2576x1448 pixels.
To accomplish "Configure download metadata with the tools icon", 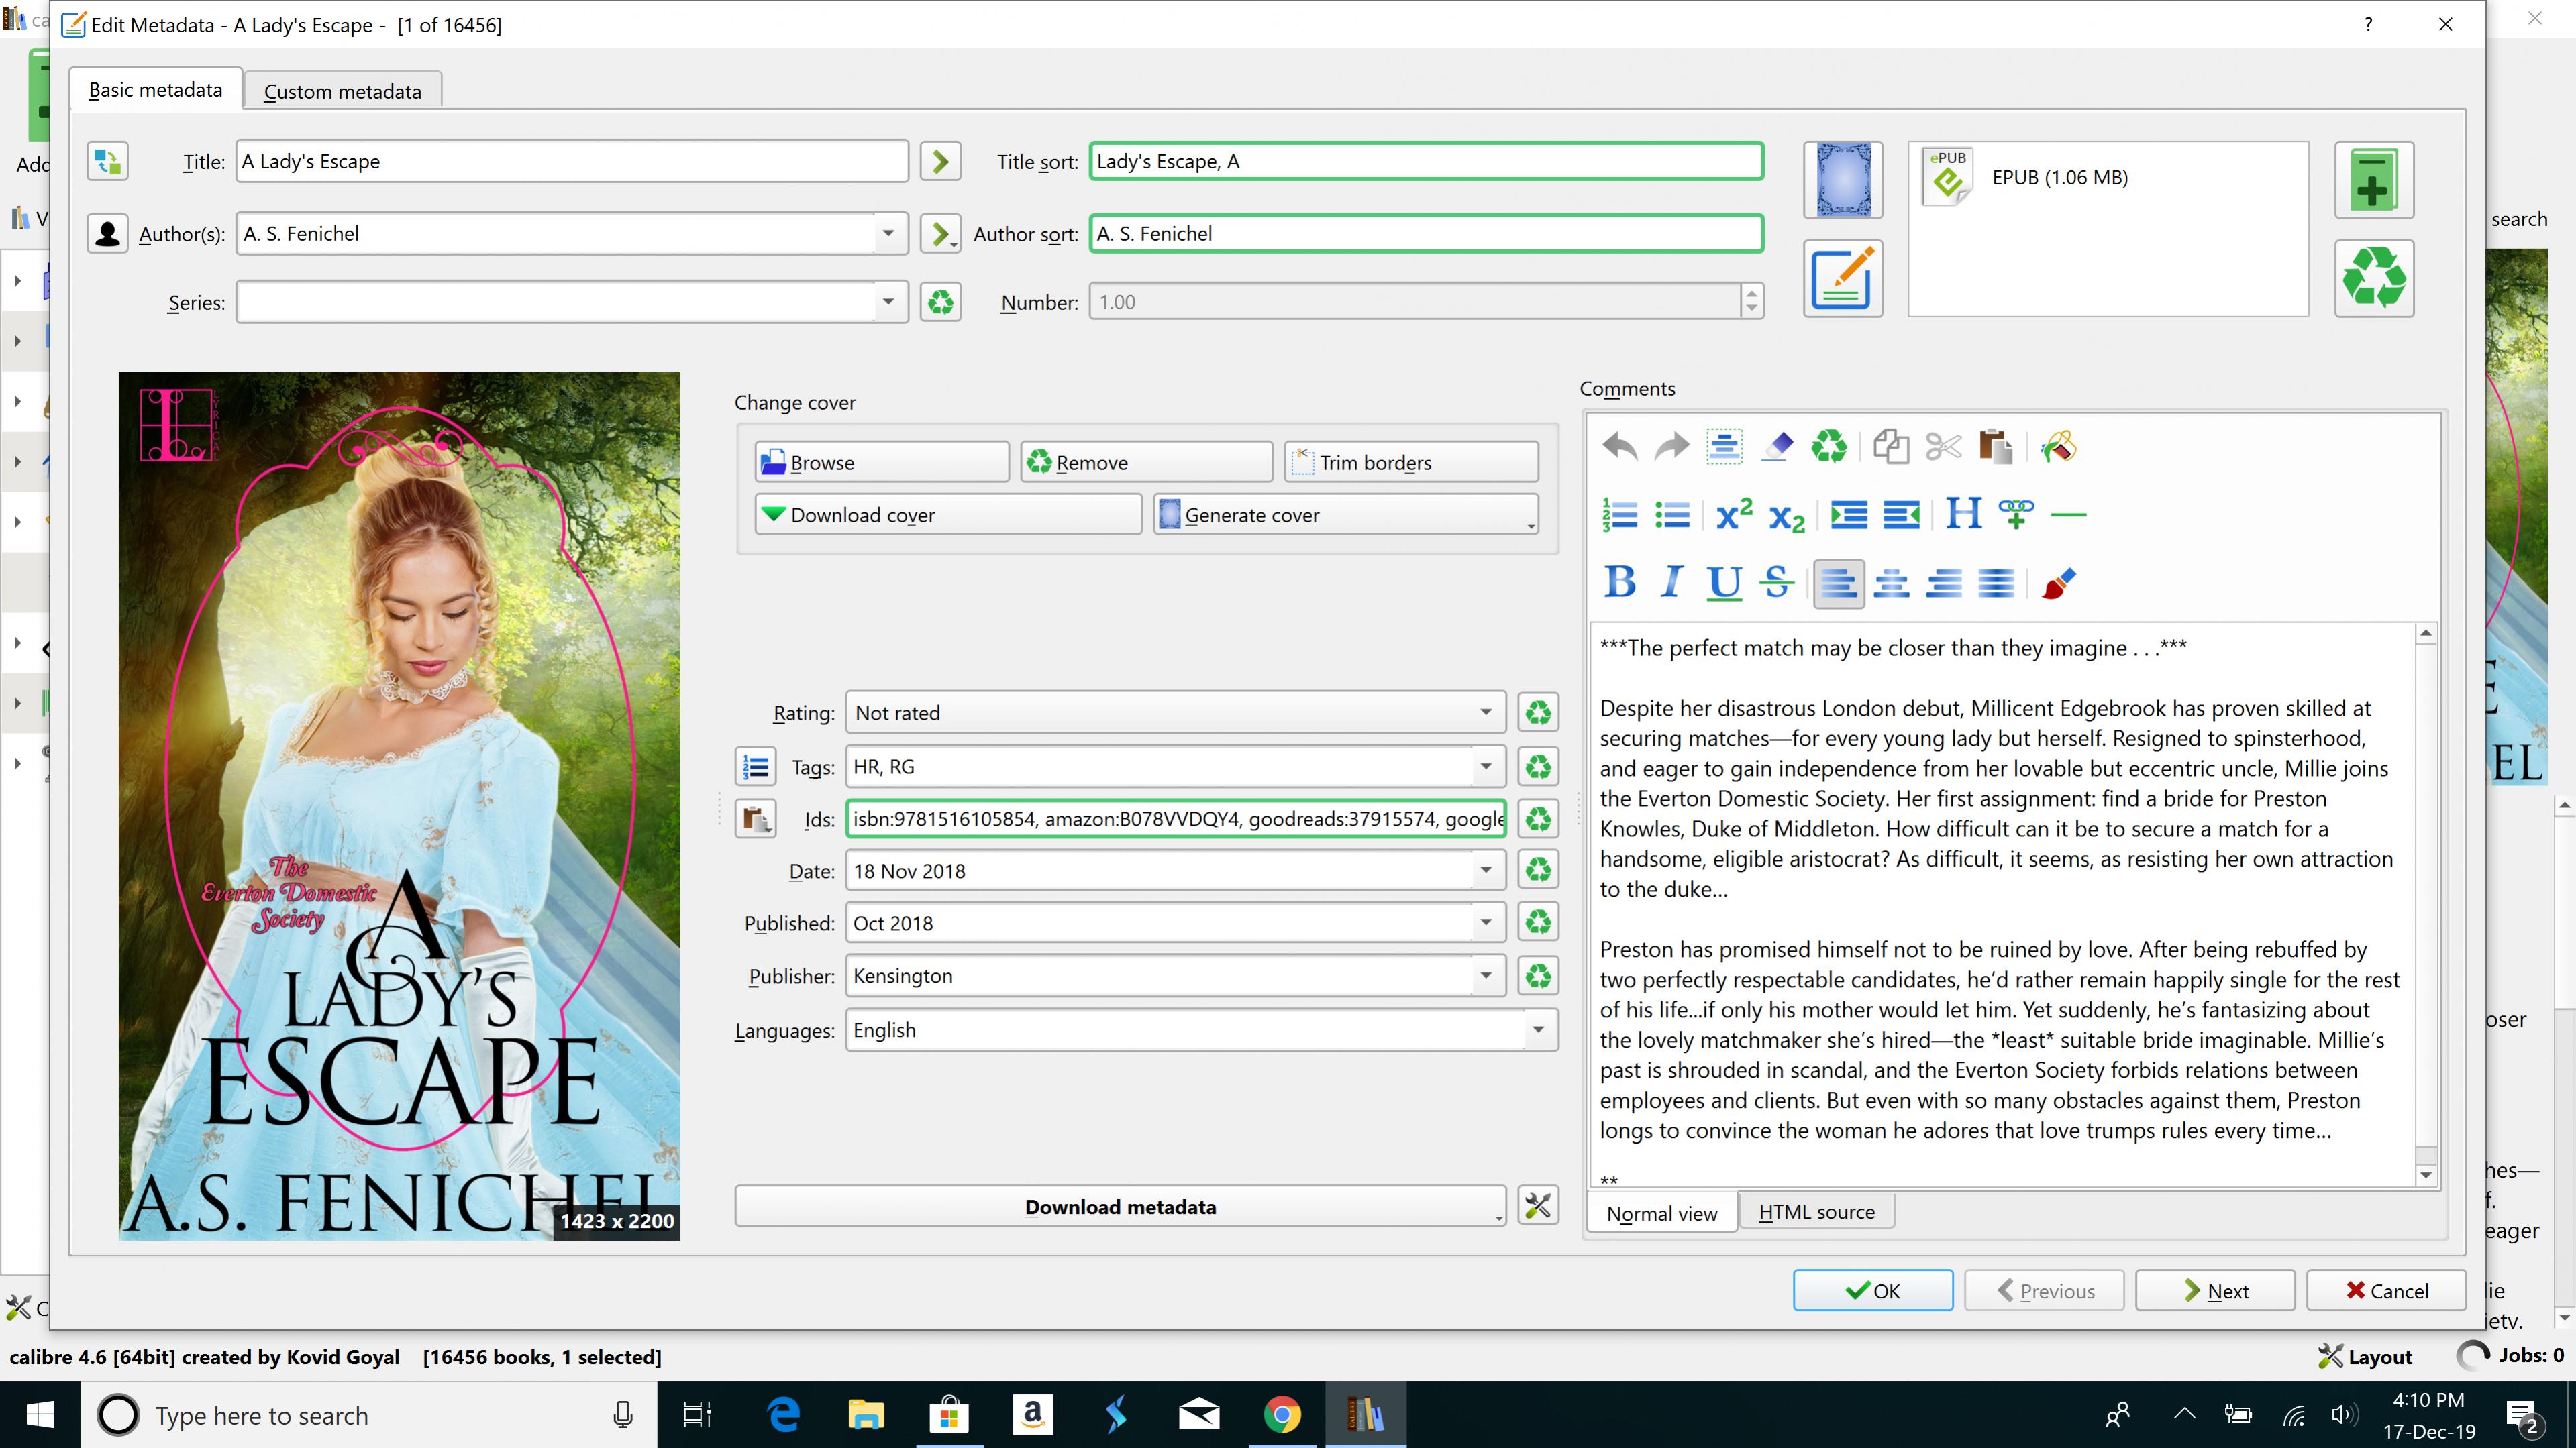I will [1537, 1206].
